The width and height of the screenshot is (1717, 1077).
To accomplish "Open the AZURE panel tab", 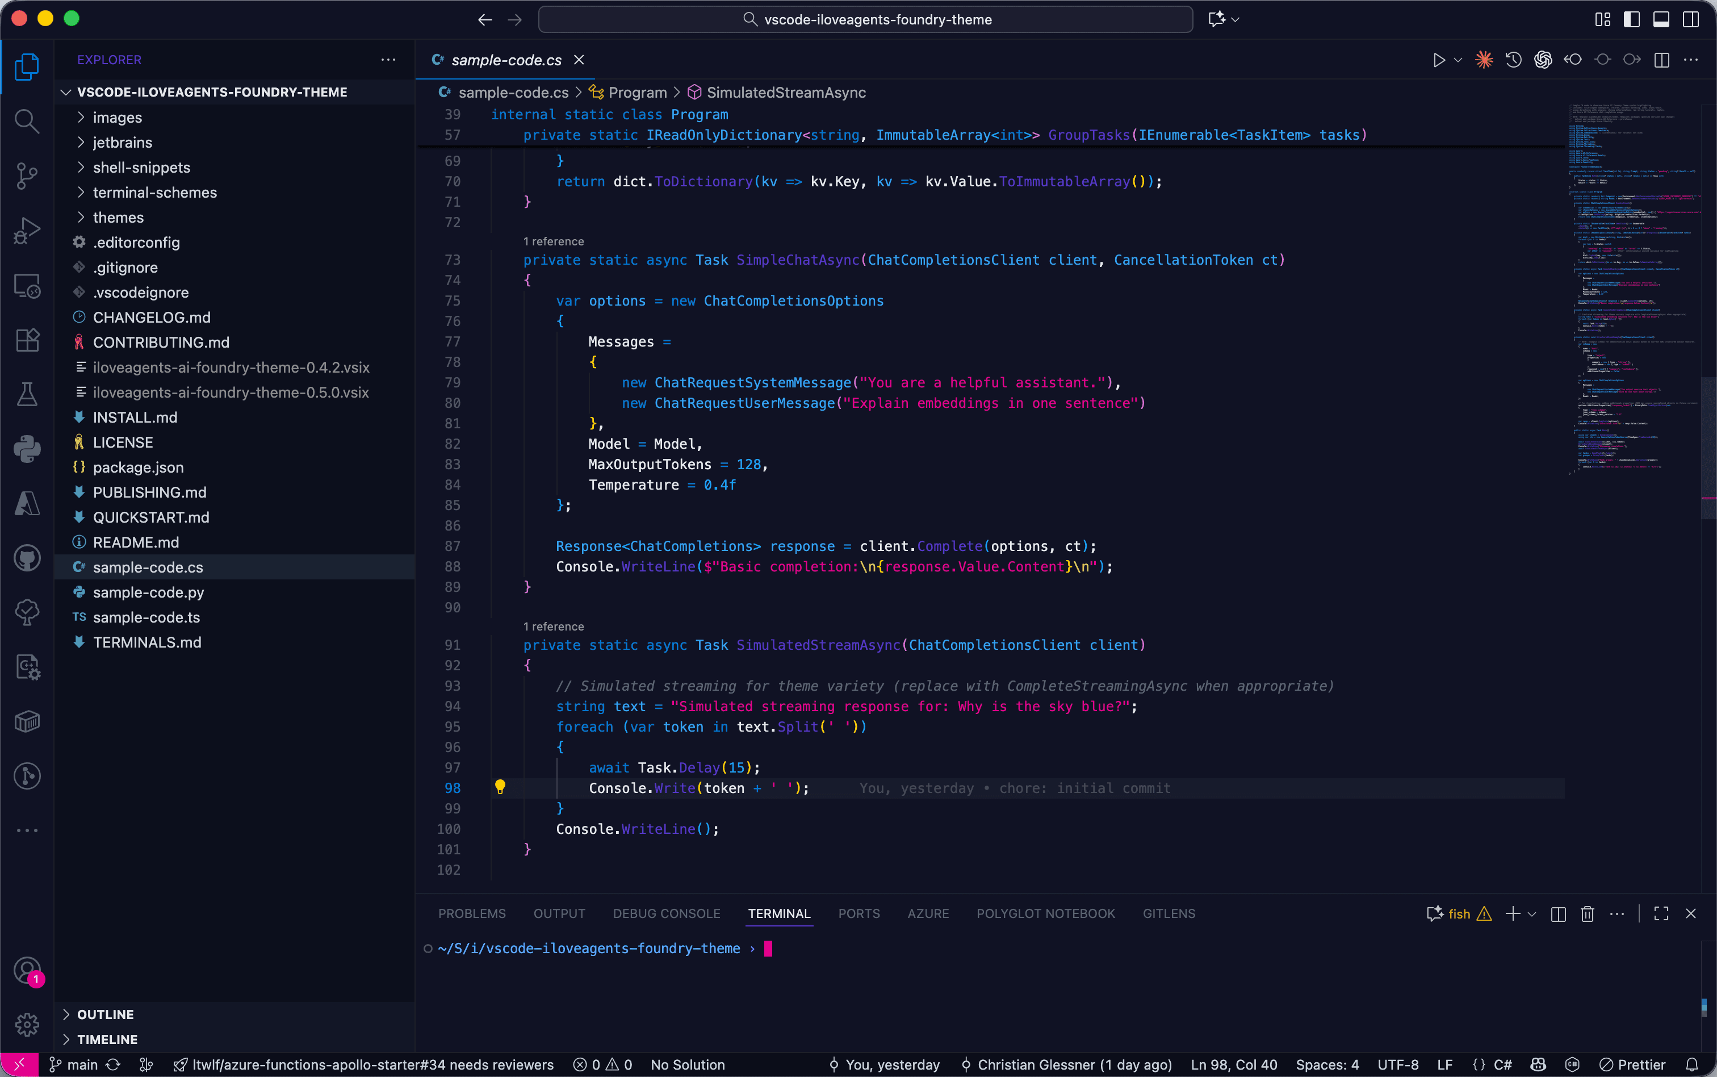I will [928, 913].
